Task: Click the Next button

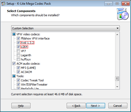Action: click(x=96, y=106)
